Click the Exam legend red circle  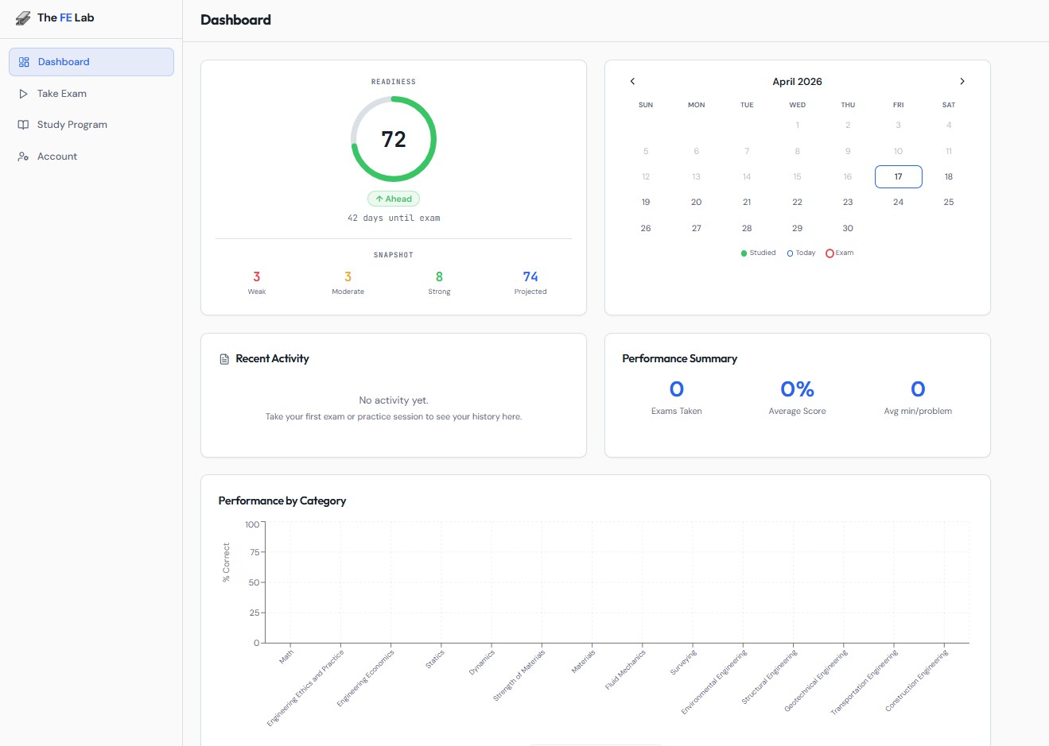829,253
